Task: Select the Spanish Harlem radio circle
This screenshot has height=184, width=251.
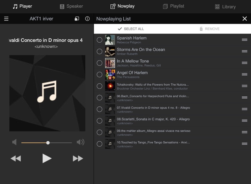Action: click(x=99, y=40)
